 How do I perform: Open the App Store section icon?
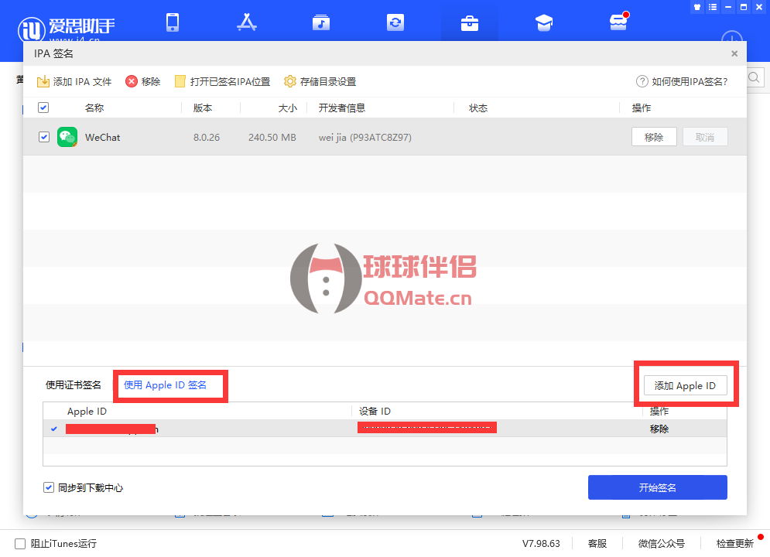(x=246, y=22)
